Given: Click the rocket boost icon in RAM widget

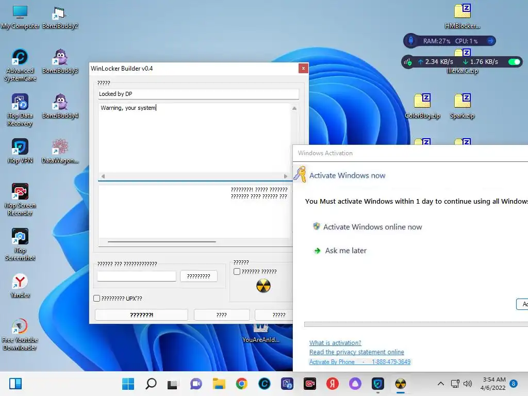Looking at the screenshot, I should coord(411,41).
